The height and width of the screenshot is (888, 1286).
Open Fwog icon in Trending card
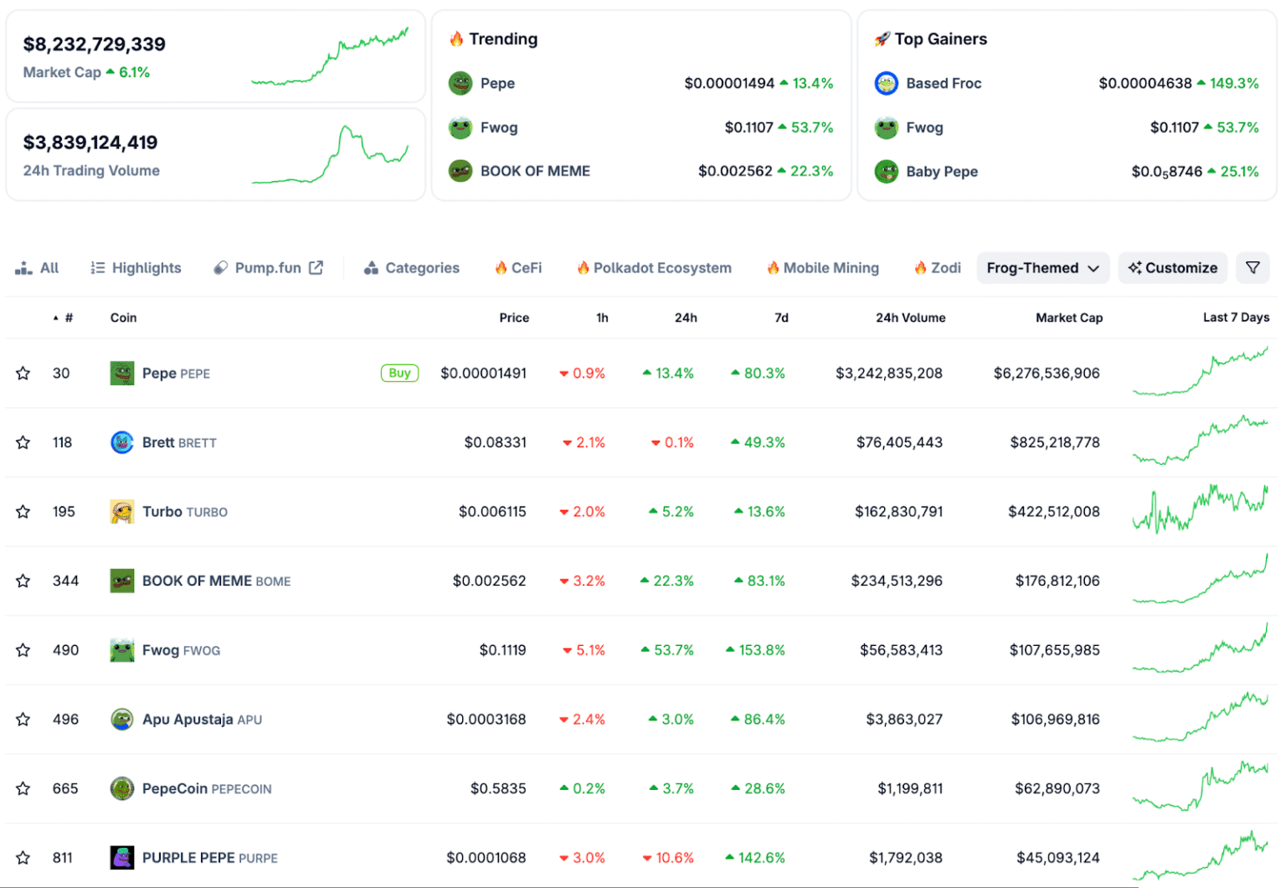click(460, 127)
